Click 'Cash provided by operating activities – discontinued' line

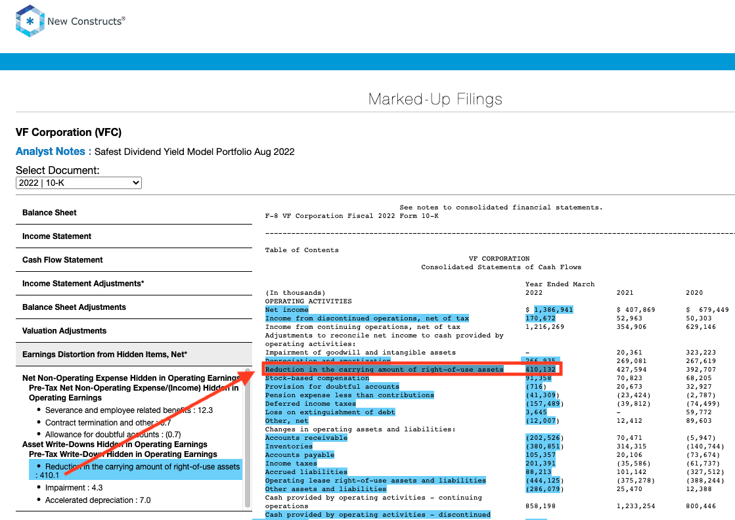click(378, 514)
